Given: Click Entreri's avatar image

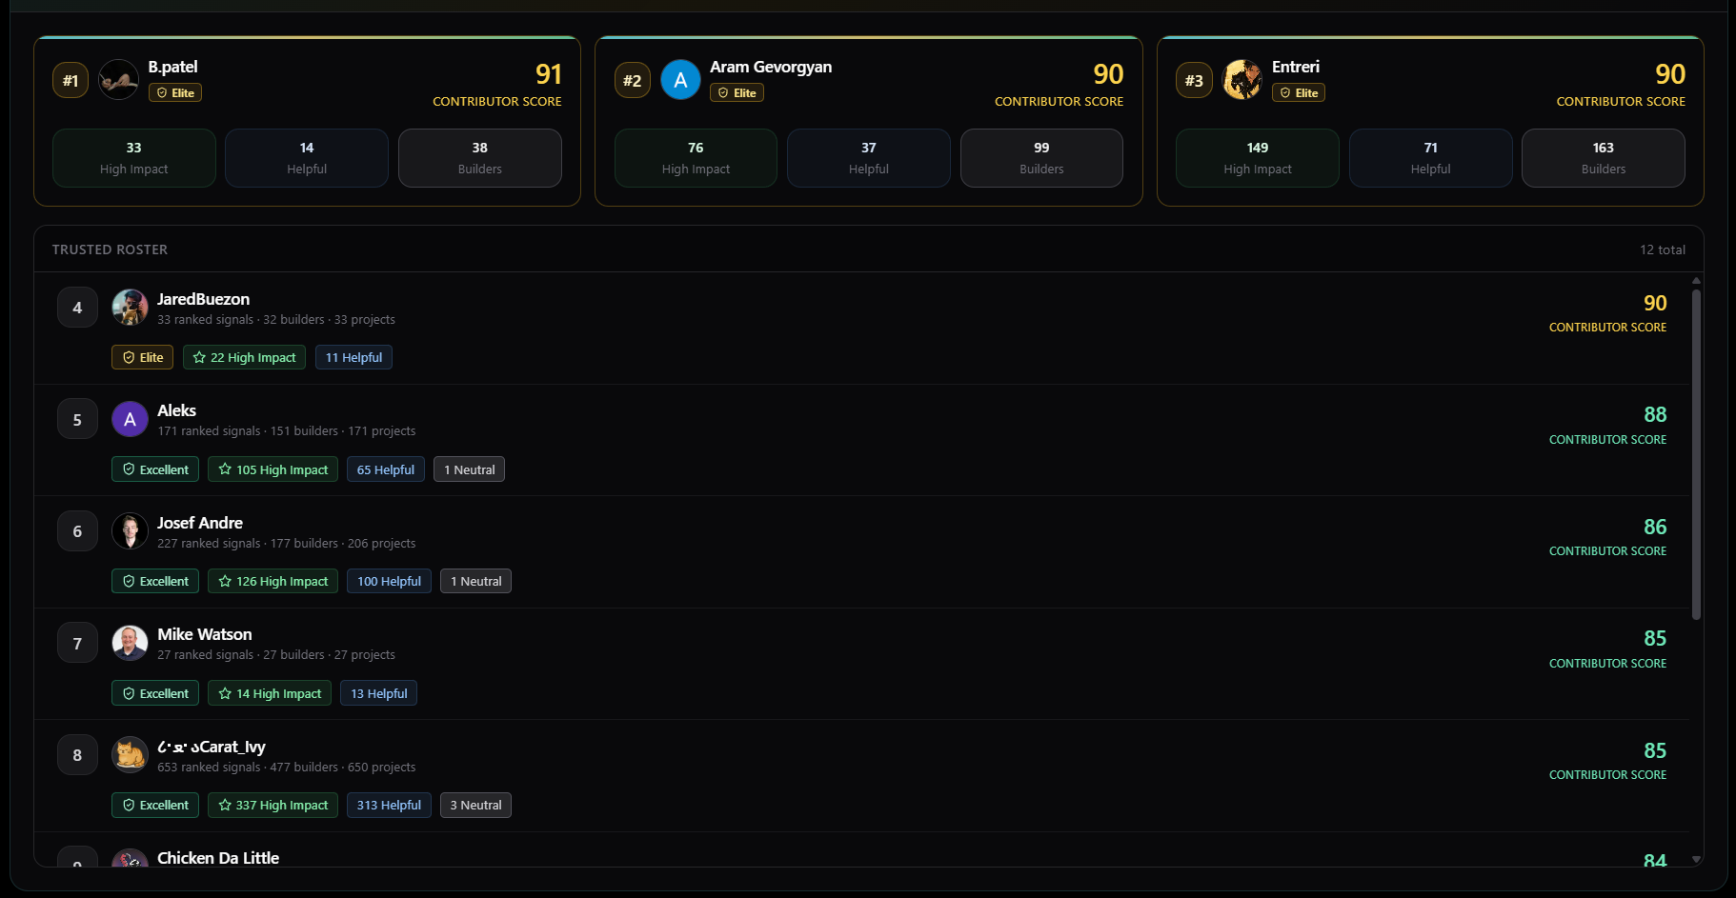Looking at the screenshot, I should coord(1242,80).
